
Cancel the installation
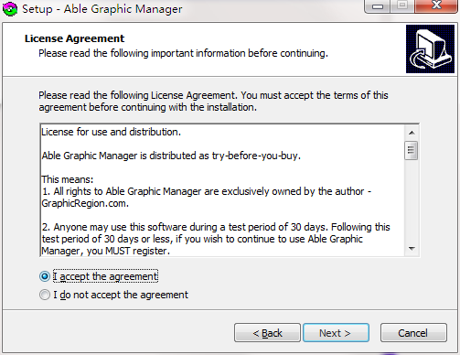click(x=413, y=333)
